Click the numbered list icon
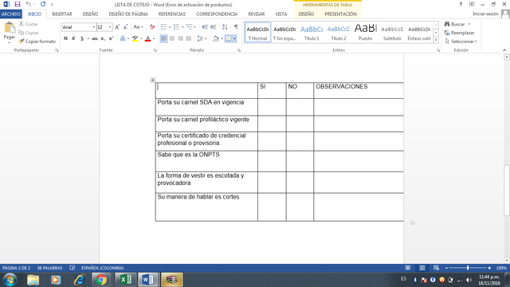 (176, 27)
